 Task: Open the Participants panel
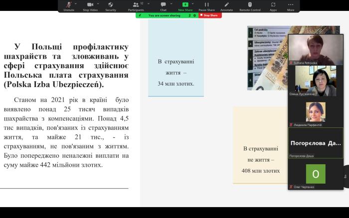point(135,4)
